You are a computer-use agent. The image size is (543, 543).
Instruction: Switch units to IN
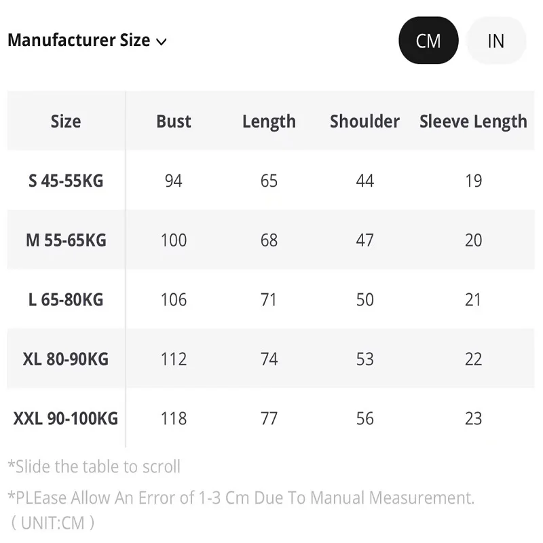(x=496, y=41)
